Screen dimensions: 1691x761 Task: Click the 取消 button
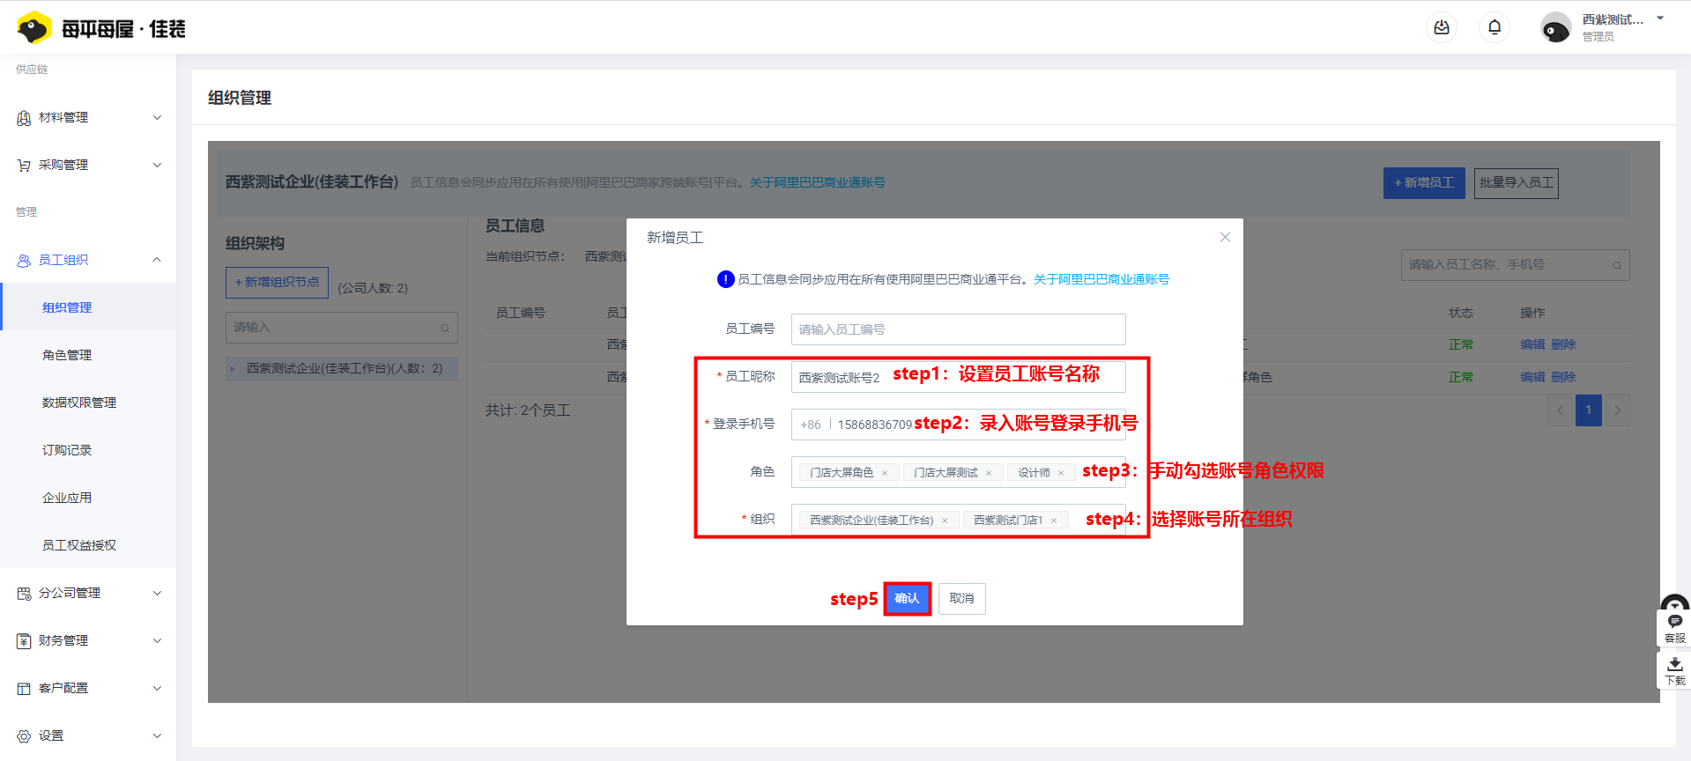pyautogui.click(x=961, y=599)
